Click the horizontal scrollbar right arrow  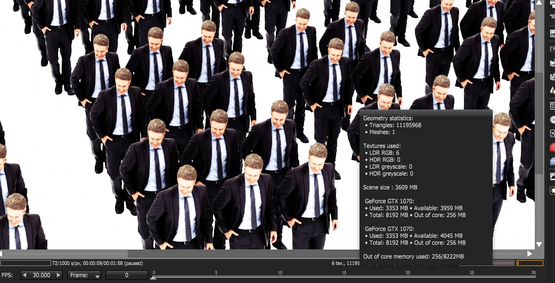(530, 254)
